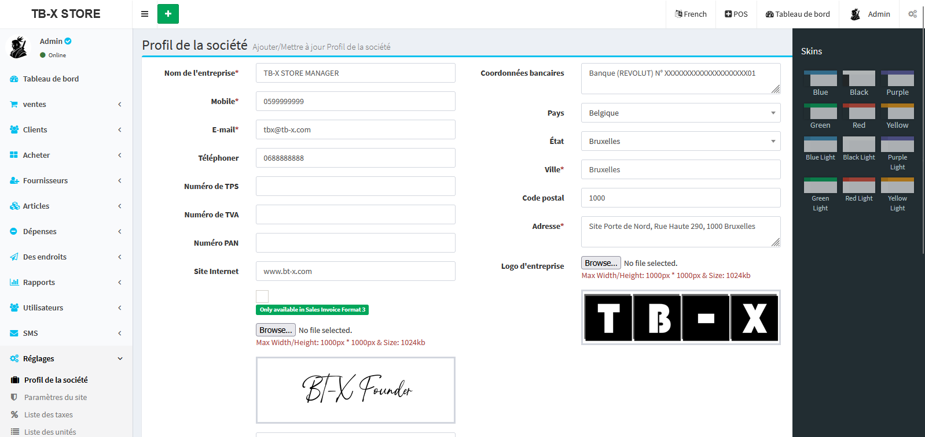Click the SMS envelope icon
The height and width of the screenshot is (437, 925).
[14, 334]
